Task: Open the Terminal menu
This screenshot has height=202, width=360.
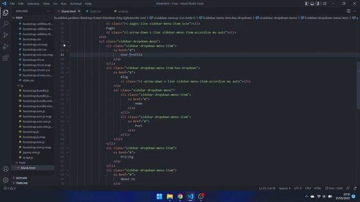Action: pos(76,3)
